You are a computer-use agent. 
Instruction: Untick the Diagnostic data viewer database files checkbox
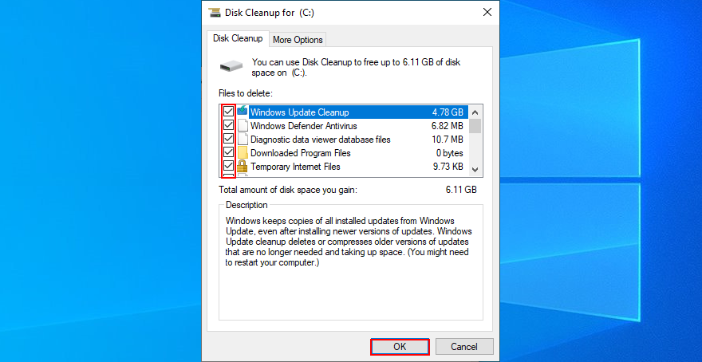point(228,140)
